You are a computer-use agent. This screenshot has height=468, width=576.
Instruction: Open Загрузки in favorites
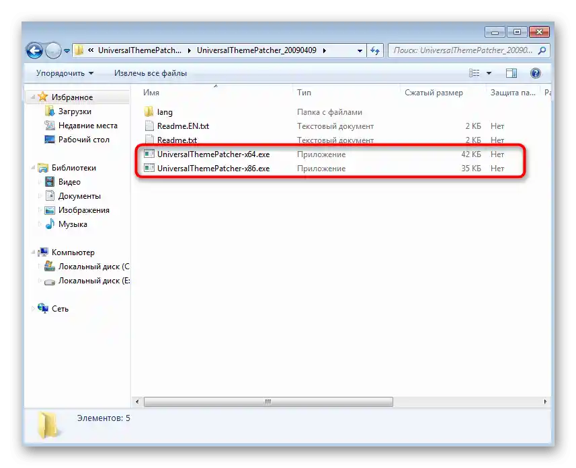click(x=75, y=111)
